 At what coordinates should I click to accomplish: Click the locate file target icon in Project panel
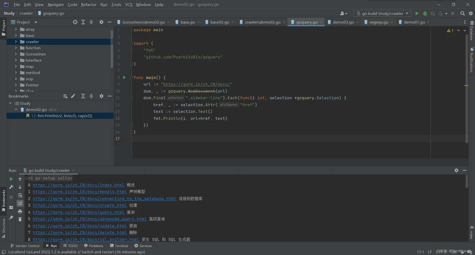[x=75, y=22]
